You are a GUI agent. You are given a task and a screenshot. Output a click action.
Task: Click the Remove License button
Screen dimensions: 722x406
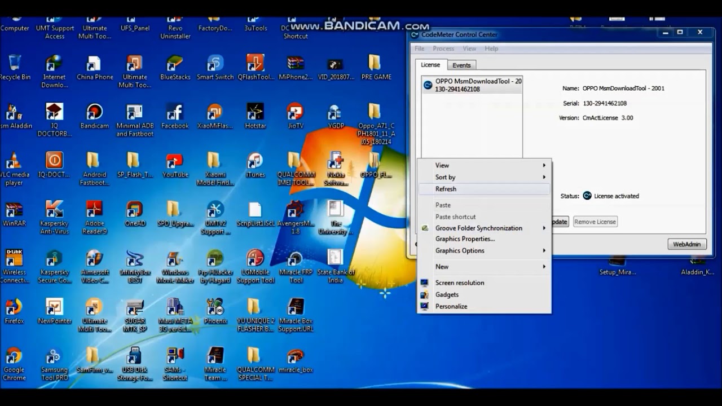point(595,222)
